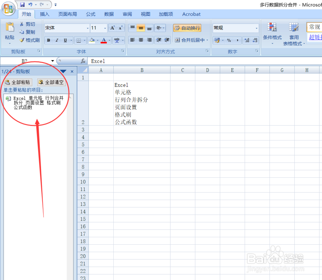The width and height of the screenshot is (322, 280).
Task: Switch to the 审阅 tab
Action: 127,14
